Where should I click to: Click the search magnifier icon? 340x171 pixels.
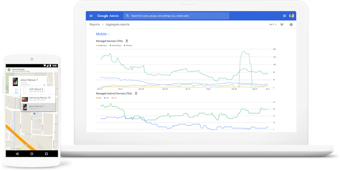tap(127, 16)
